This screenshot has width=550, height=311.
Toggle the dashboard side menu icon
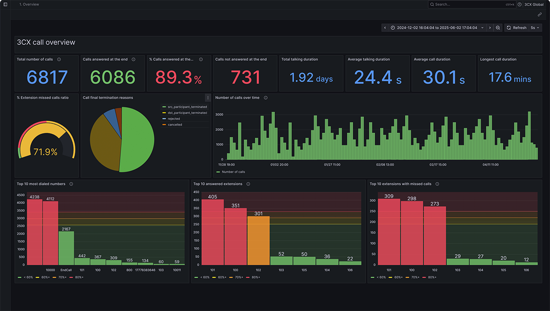coord(5,4)
